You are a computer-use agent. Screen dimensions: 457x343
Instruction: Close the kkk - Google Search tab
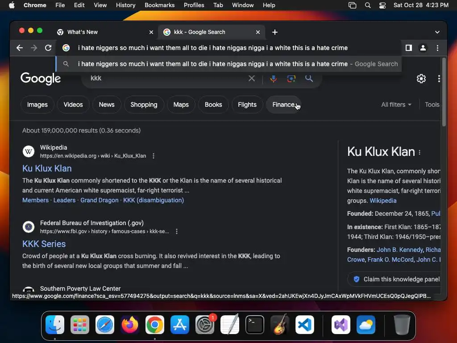pos(258,32)
